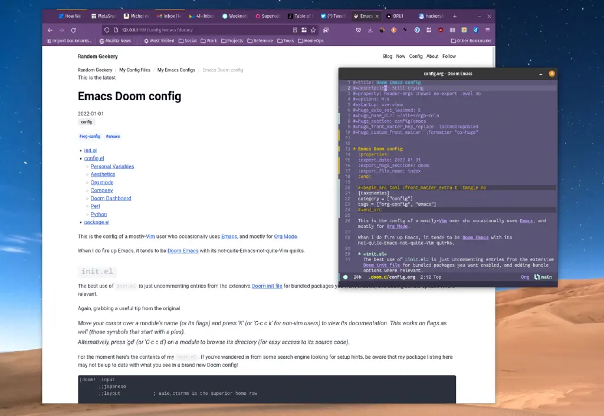Open the HomeOps bookmarks folder
Image resolution: width=604 pixels, height=416 pixels.
310,41
